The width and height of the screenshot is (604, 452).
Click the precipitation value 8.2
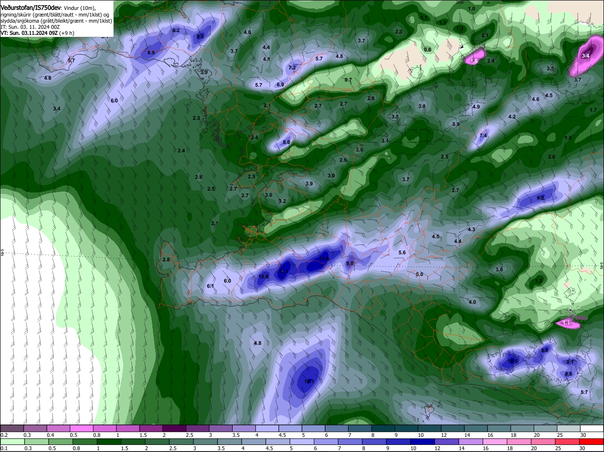tap(176, 30)
